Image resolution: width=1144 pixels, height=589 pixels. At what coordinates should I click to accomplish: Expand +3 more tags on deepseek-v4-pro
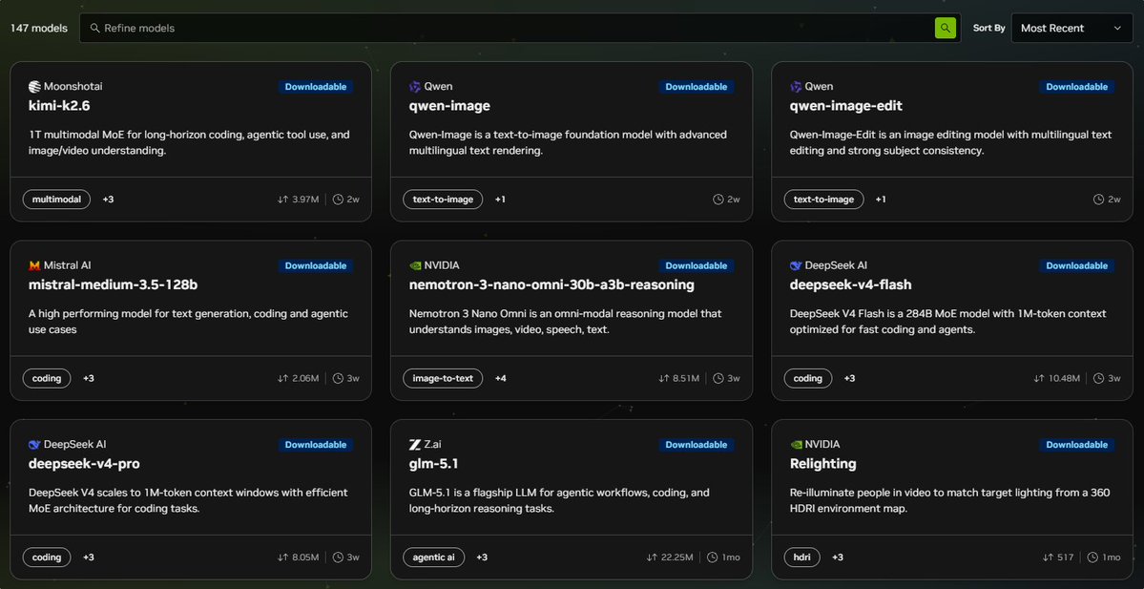coord(89,557)
